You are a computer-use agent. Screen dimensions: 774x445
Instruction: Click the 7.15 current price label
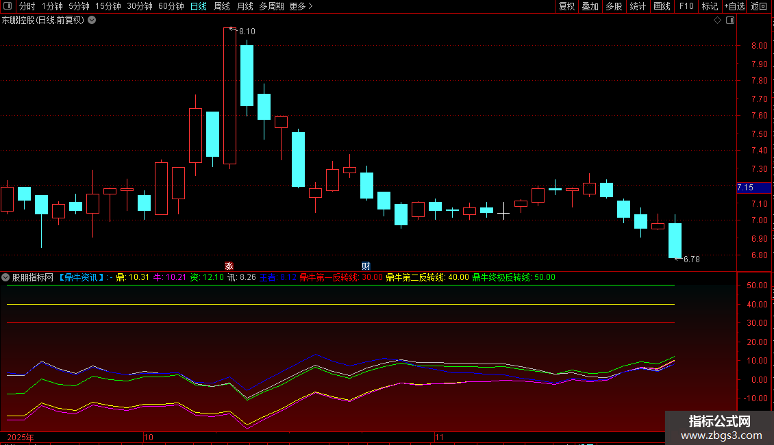pyautogui.click(x=745, y=187)
